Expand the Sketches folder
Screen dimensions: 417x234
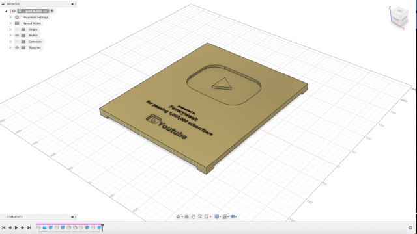(10, 47)
